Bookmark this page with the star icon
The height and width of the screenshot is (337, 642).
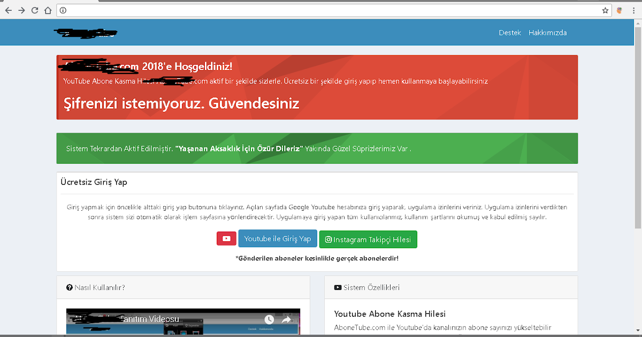(605, 10)
